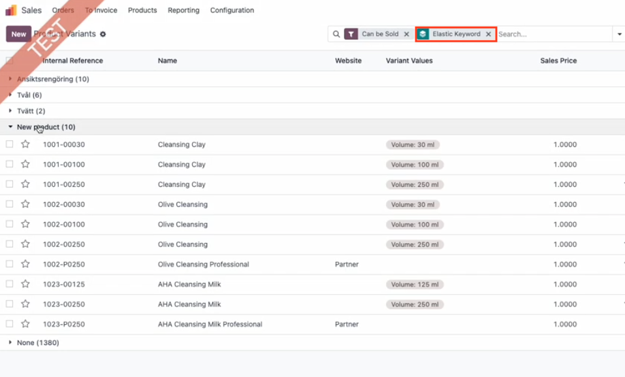Expand the None (1380) group

tap(37, 342)
